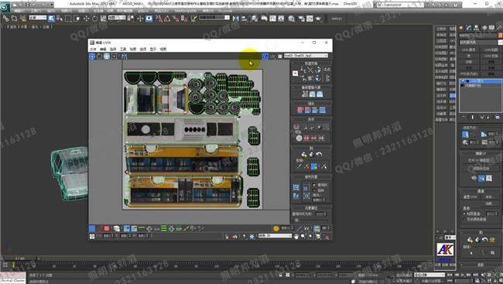Click the Set Pivot icon in Quick Transform
Screen dimensions: 503x284
coord(295,74)
